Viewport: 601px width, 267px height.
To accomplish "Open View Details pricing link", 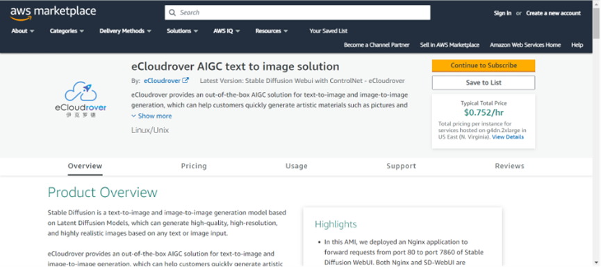I will coord(508,137).
